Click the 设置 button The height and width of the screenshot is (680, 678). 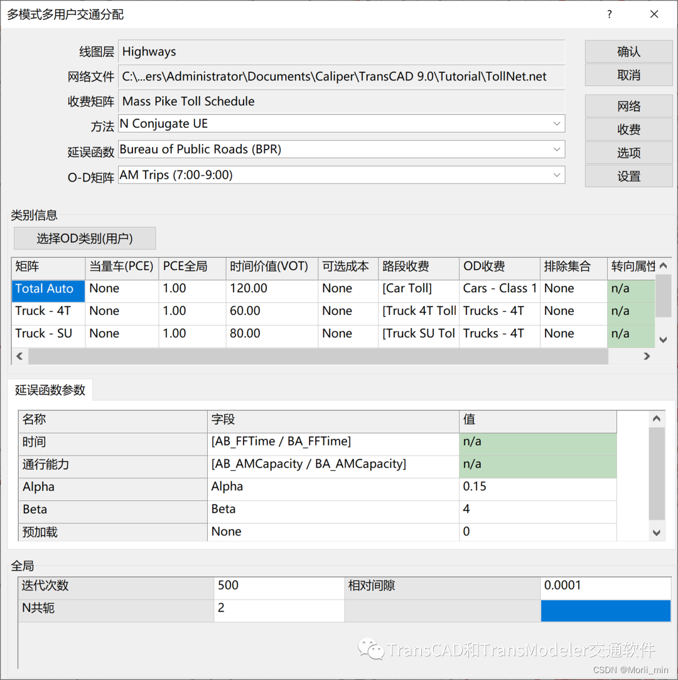[x=628, y=176]
